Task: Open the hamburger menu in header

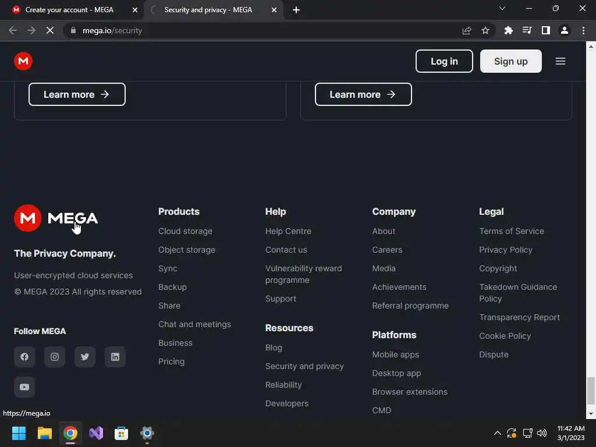Action: point(560,61)
